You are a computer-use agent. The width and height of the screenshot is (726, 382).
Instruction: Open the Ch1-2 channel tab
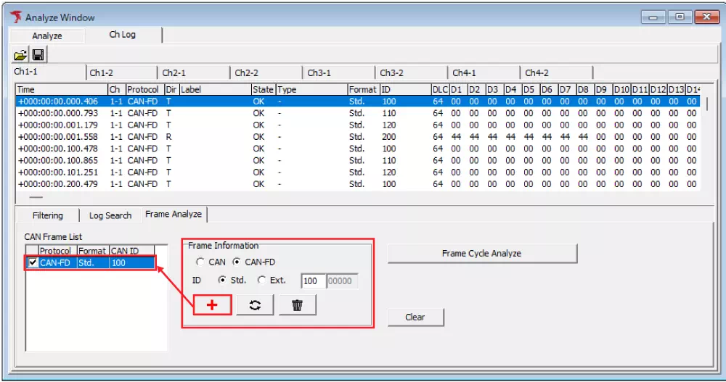(122, 72)
